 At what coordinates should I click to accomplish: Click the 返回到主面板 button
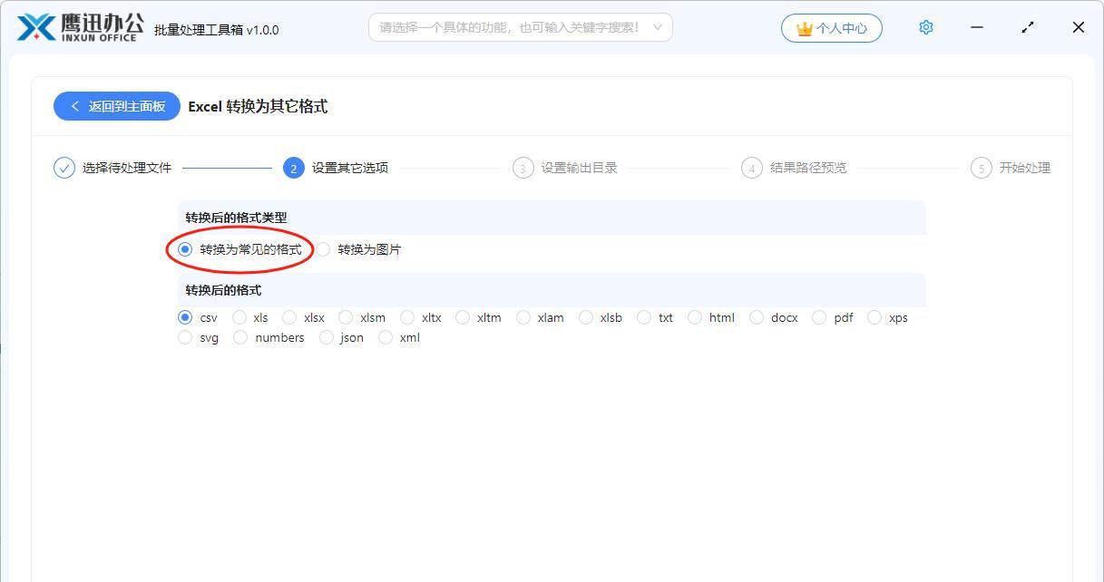[x=116, y=106]
